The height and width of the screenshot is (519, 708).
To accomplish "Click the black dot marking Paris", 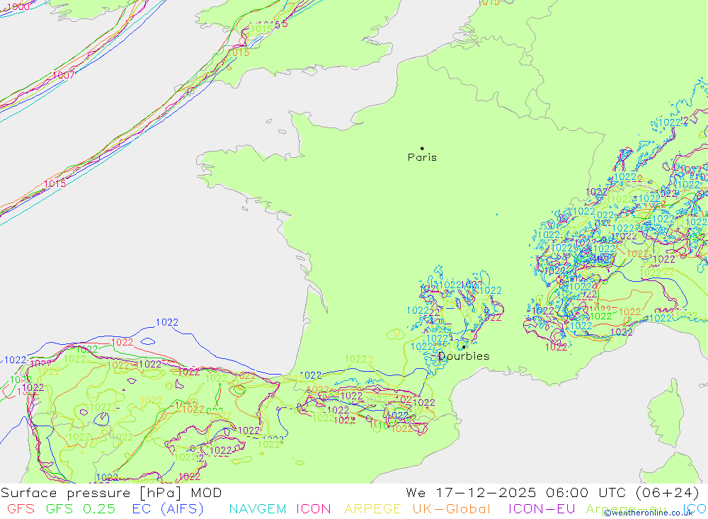I will click(422, 148).
